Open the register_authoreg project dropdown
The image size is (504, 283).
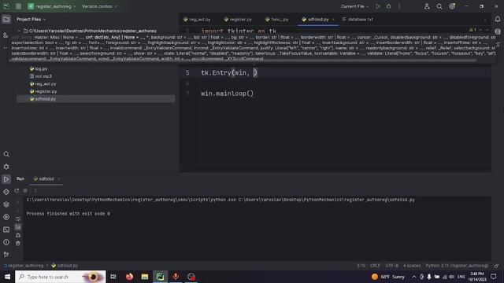tap(52, 6)
